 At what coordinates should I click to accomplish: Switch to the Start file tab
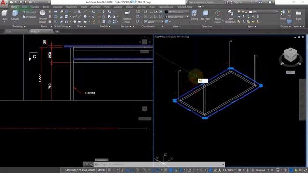(9, 32)
